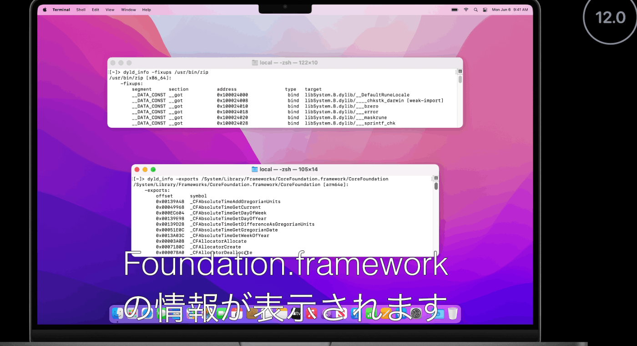
Task: Split the pane in the 105×14 terminal window
Action: [x=436, y=179]
